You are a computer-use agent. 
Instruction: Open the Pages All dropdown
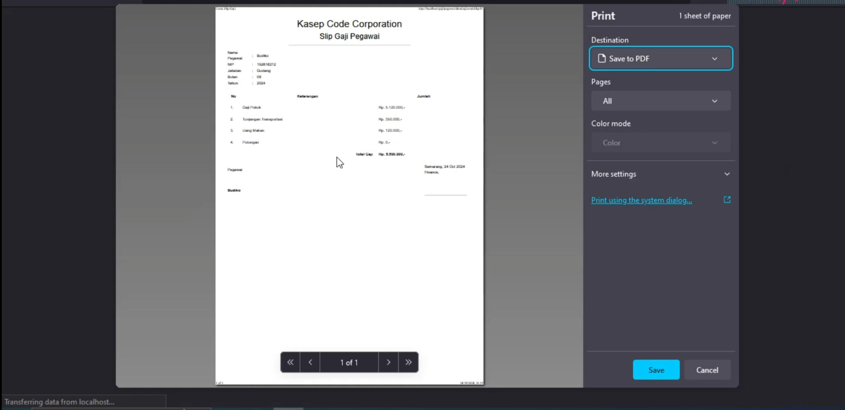(x=661, y=101)
